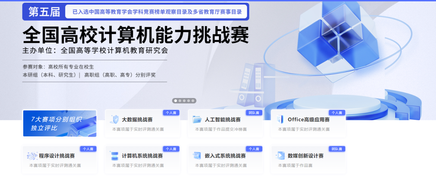Click the document icon beside Office高级应用赛
Screen dimensions: 436x182
(x=280, y=119)
